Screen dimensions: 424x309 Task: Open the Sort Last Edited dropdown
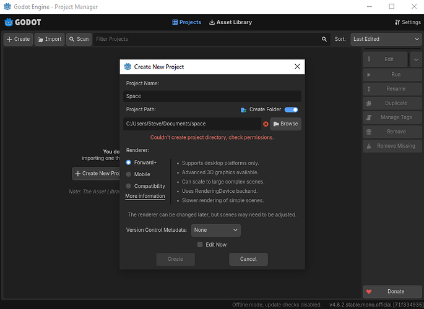[x=386, y=39]
